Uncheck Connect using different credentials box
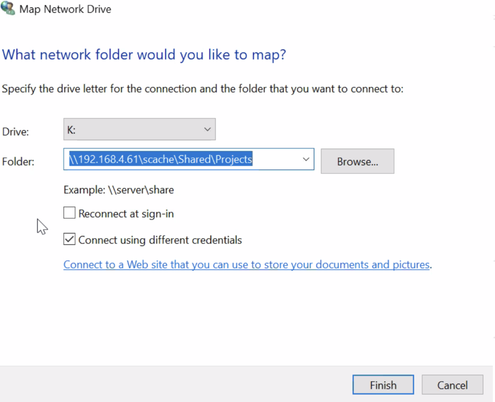The height and width of the screenshot is (402, 495). pyautogui.click(x=69, y=239)
